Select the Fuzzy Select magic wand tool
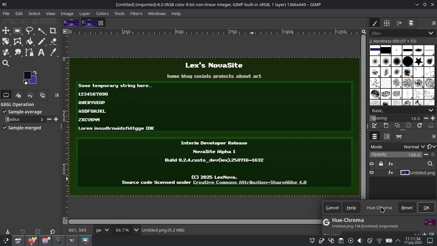Screen dimensions: 437x246 click(x=41, y=31)
